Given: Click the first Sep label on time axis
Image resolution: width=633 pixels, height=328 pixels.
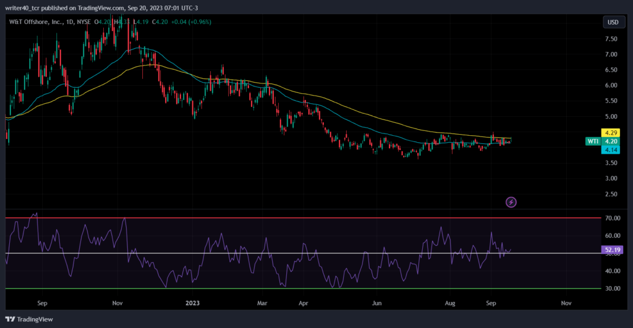Looking at the screenshot, I should [x=42, y=303].
